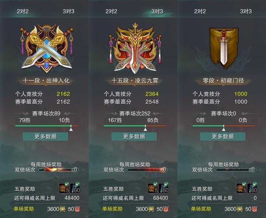Click the red-gold 十五段 凌云九霄 rank emblem

coord(135,49)
